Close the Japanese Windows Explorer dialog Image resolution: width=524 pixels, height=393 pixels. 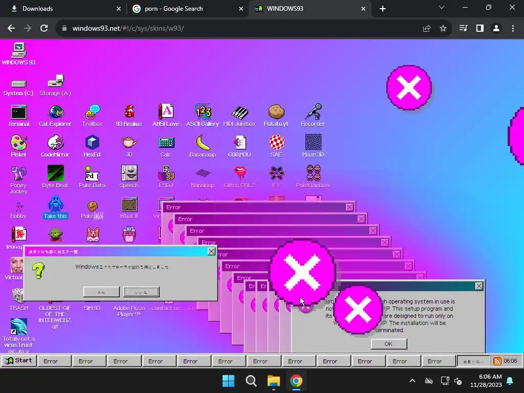pyautogui.click(x=211, y=251)
